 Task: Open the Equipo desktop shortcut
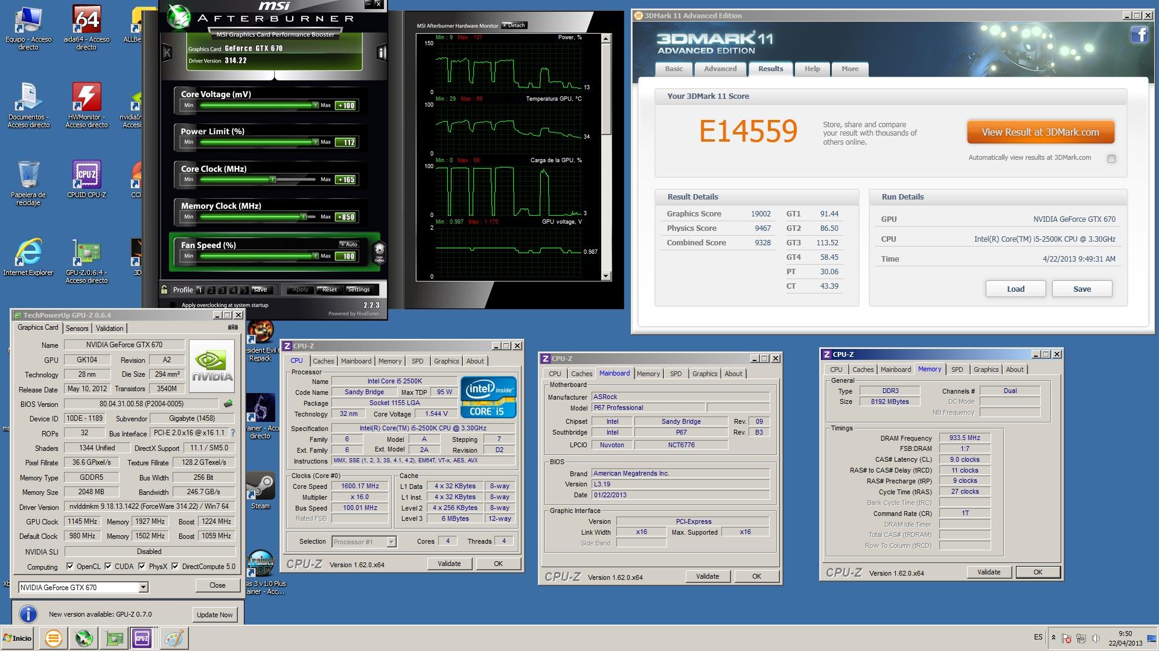tap(28, 28)
